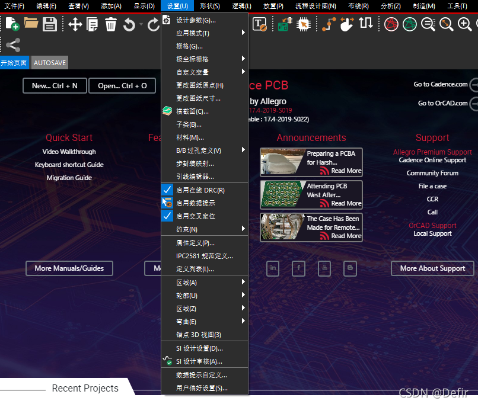
Task: Click the New file toolbar icon
Action: (x=12, y=24)
